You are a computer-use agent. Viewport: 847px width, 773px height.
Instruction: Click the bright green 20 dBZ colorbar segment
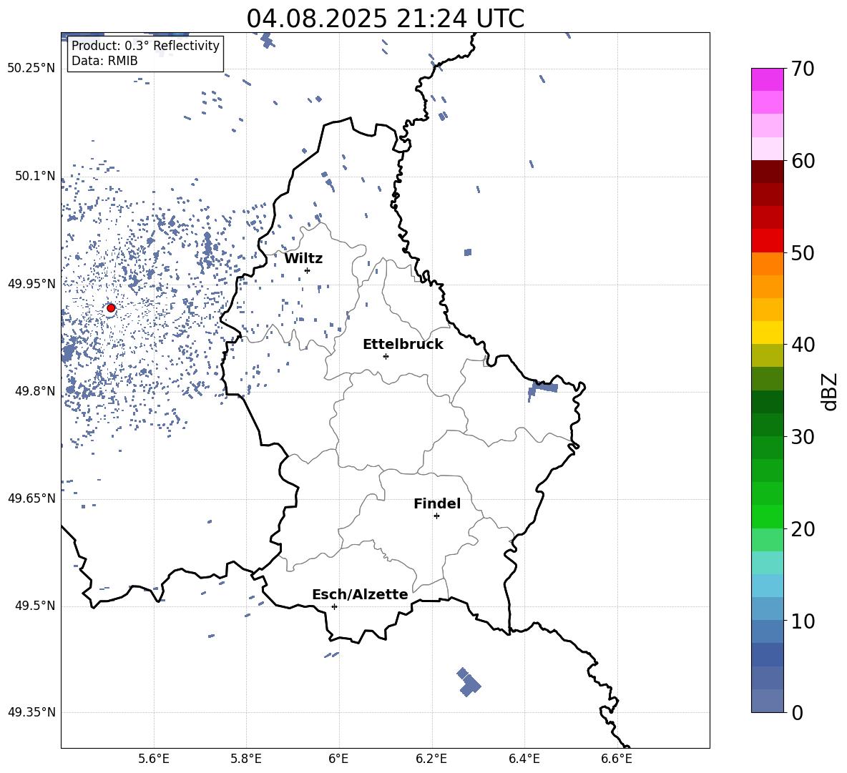(x=767, y=516)
